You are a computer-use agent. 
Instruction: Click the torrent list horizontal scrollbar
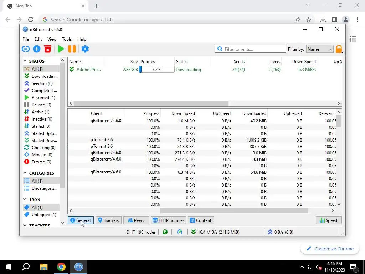[x=151, y=103]
